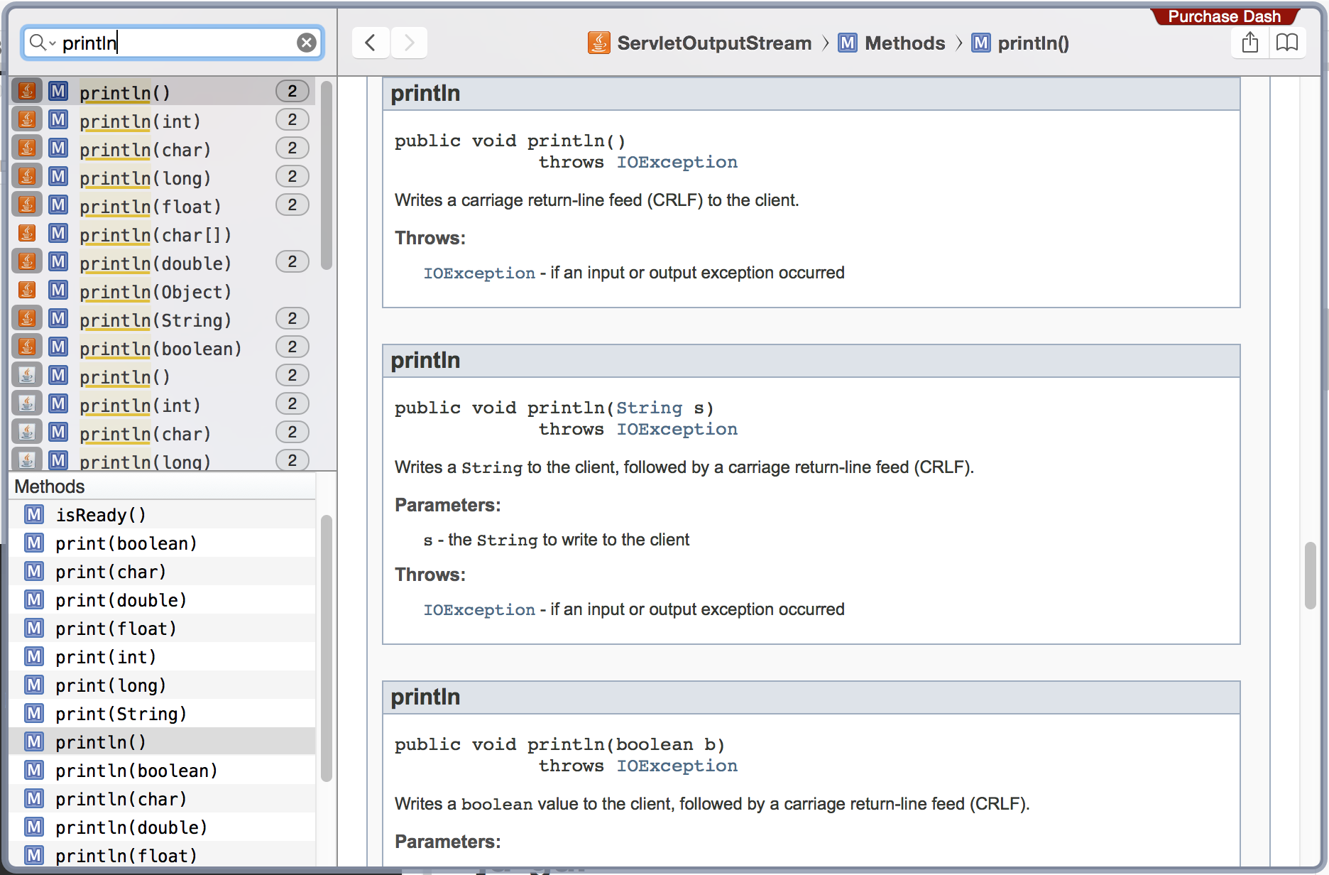The width and height of the screenshot is (1329, 875).
Task: Select println(int) orange Java result
Action: tap(163, 121)
